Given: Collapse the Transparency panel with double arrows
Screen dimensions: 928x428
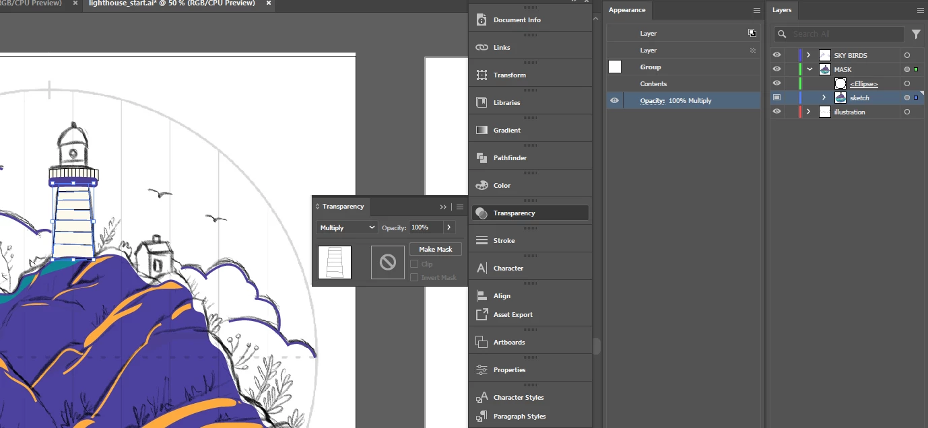Looking at the screenshot, I should coord(443,207).
